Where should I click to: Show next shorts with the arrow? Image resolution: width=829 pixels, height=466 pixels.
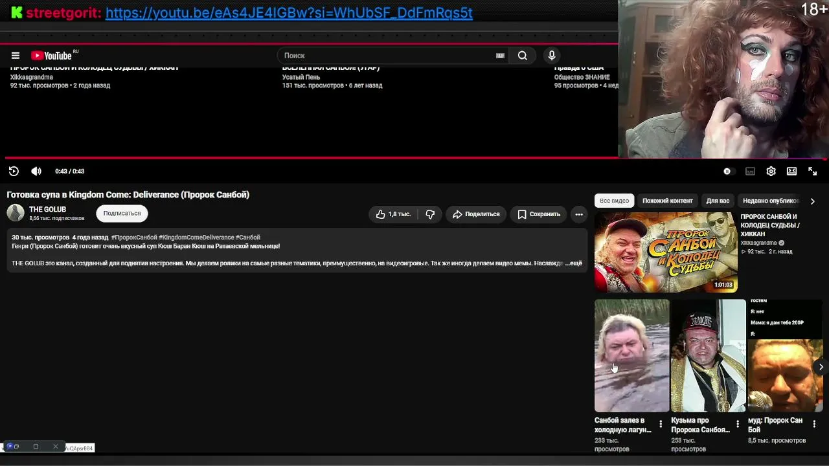(x=821, y=367)
